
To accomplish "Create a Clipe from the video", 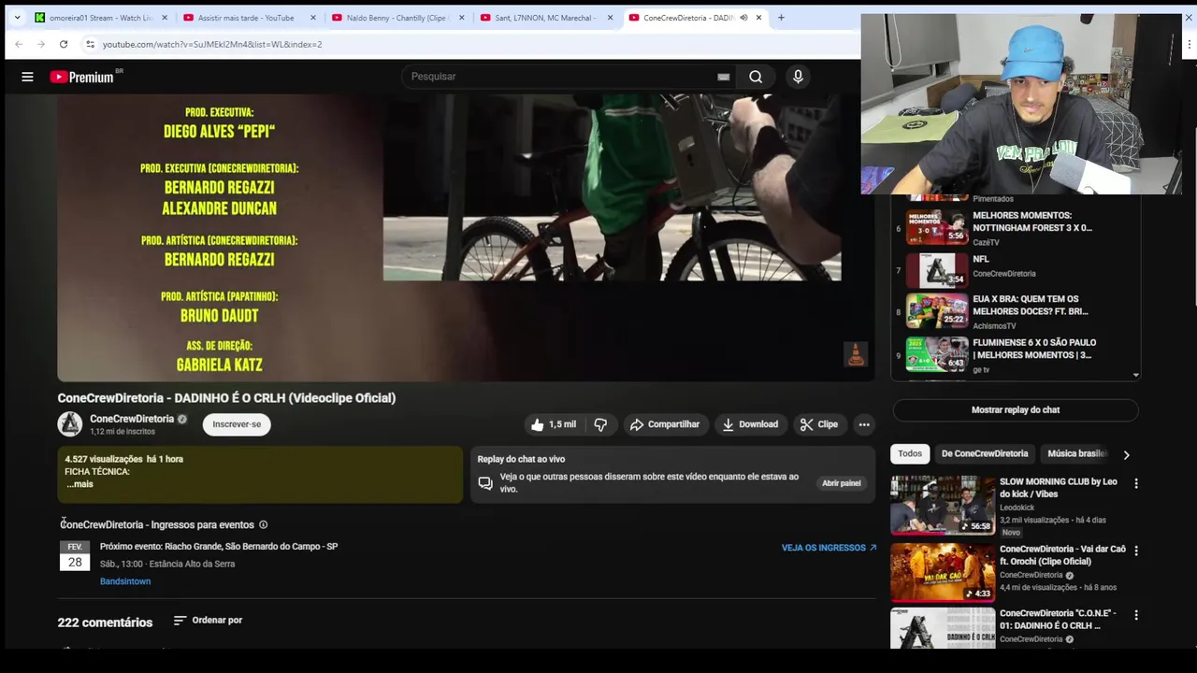I will (819, 424).
